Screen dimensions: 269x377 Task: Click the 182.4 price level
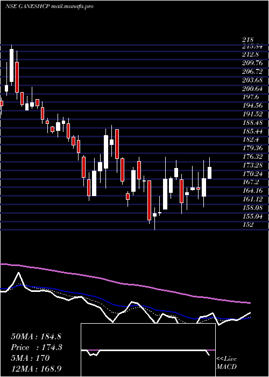click(x=250, y=139)
